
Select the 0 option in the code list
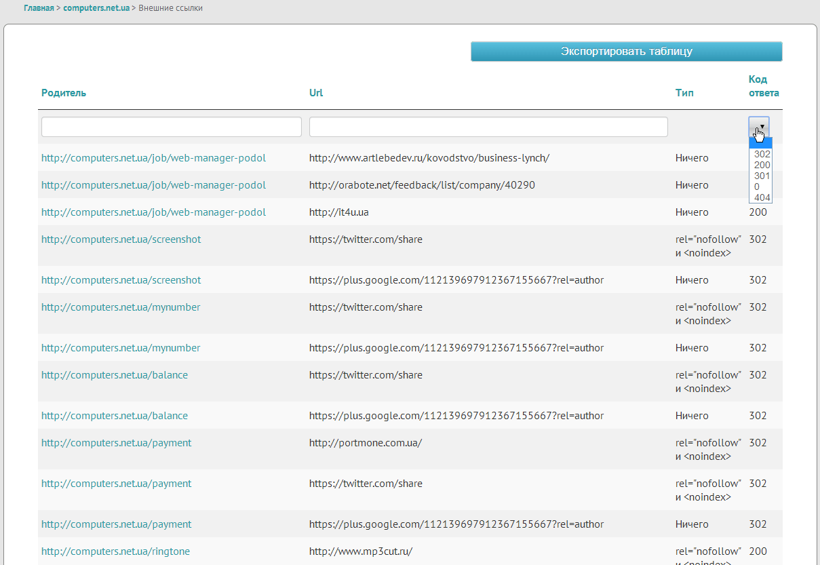(757, 187)
